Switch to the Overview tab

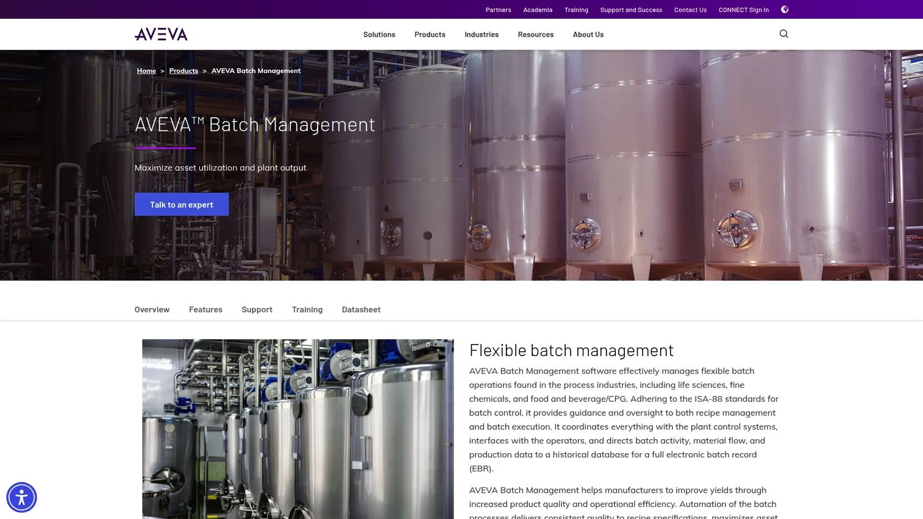pyautogui.click(x=152, y=310)
